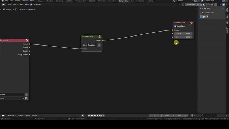Toggle the pin node tree icon
Viewport: 229px width, 129px height.
coord(179,5)
